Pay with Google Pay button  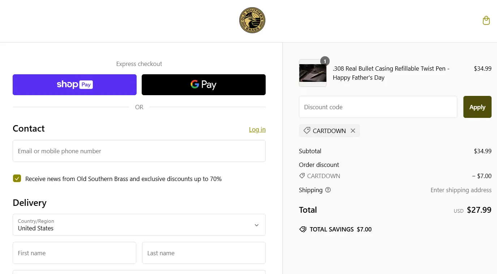click(203, 85)
